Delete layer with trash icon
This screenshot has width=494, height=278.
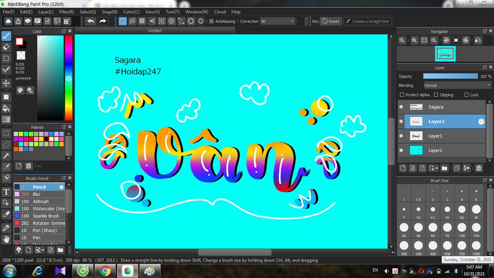point(479,168)
